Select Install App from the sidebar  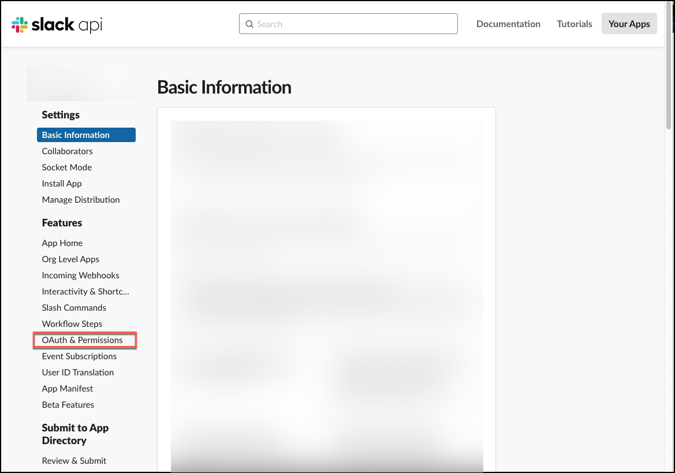tap(61, 183)
